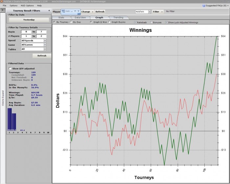
Task: Click the stats widget icon in the floating window
Action: tap(63, 11)
